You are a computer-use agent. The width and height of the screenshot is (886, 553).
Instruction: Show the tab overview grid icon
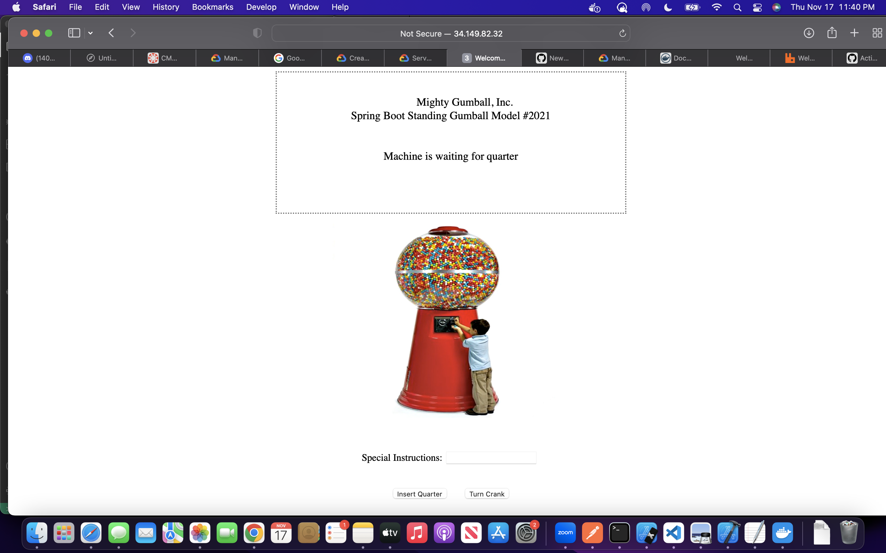tap(877, 33)
